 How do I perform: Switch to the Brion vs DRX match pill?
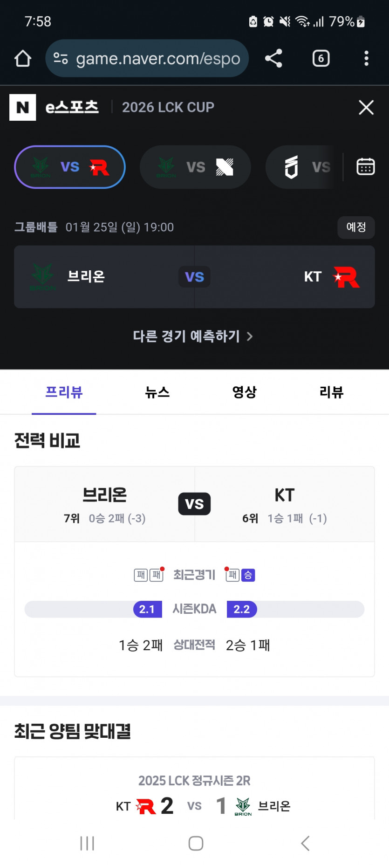click(195, 167)
